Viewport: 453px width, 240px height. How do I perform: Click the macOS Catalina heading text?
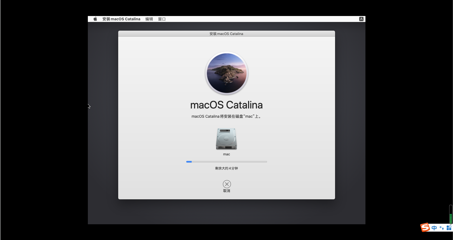pos(227,105)
